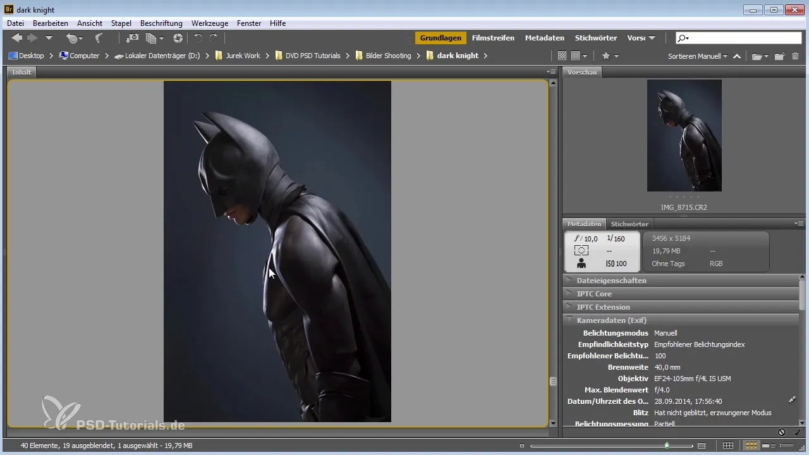The height and width of the screenshot is (455, 809).
Task: Click the IMG_8715.CR2 preview thumbnail
Action: (684, 135)
